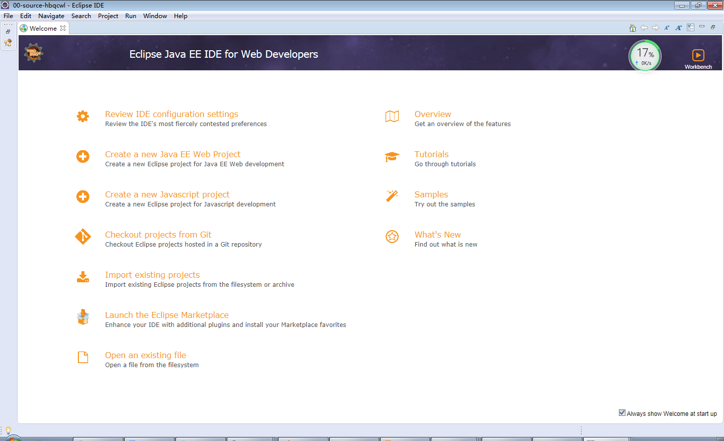
Task: Open the Samples link
Action: [x=431, y=194]
